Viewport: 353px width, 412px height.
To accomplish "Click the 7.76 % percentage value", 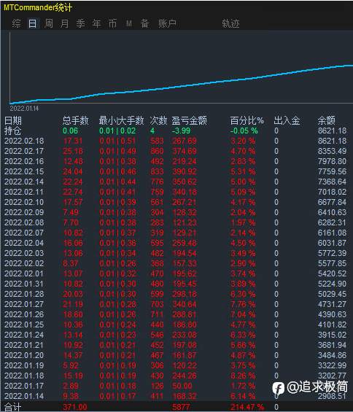I will [243, 304].
